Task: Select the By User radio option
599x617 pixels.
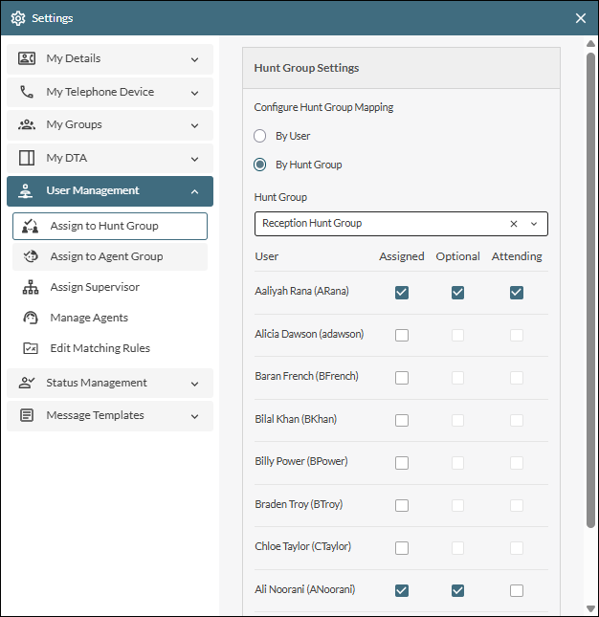Action: point(260,136)
